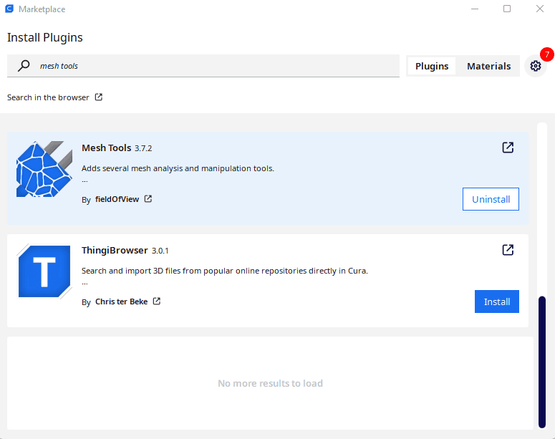Open ThingiBrowser external page icon
Screen dimensions: 555x439
pyautogui.click(x=508, y=250)
